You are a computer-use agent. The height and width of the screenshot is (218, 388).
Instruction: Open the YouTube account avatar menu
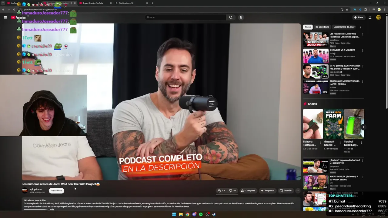(x=379, y=17)
